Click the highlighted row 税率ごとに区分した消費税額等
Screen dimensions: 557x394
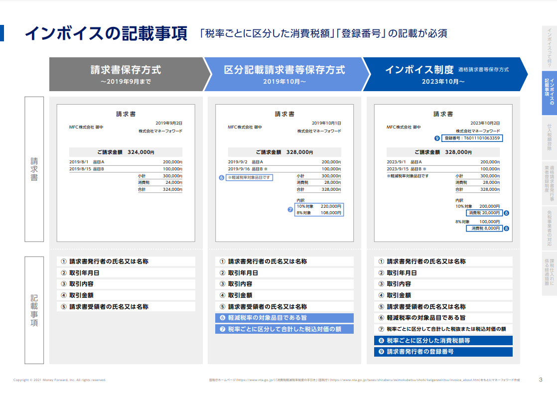[443, 340]
